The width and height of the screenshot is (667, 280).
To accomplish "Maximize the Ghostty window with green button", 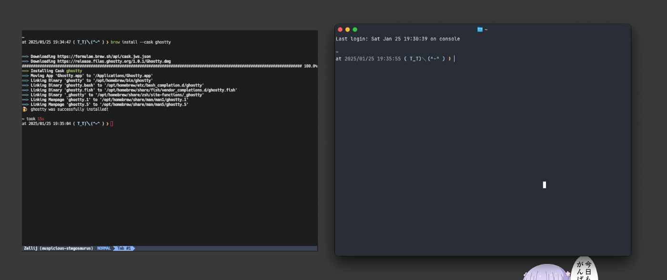I will click(x=355, y=29).
